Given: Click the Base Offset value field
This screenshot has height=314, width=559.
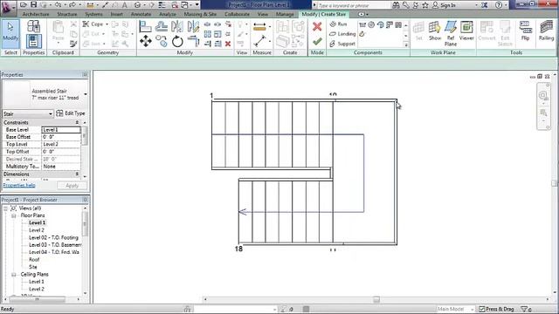Looking at the screenshot, I should pos(61,137).
